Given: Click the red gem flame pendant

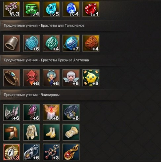Looking at the screenshot, I should click(71, 152).
